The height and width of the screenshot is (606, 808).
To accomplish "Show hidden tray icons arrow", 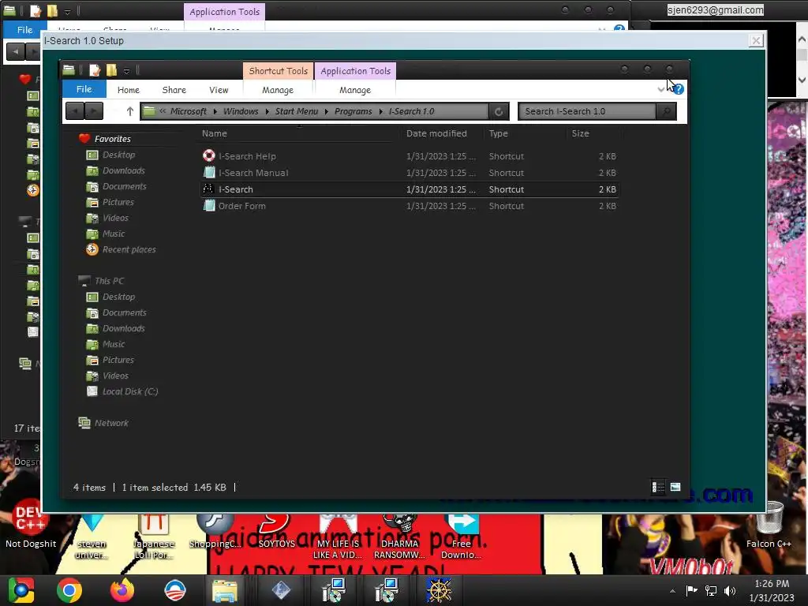I will pos(672,591).
